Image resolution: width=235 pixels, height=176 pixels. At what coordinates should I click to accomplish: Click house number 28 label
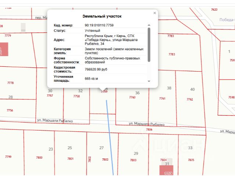[x=11, y=97]
